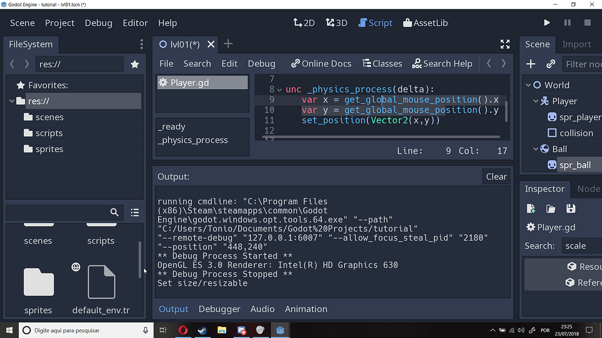Open the Audio bottom panel
The image size is (602, 338).
(262, 309)
